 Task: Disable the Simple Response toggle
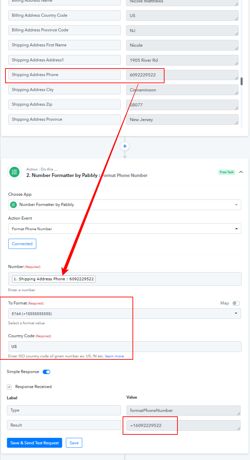click(x=46, y=372)
